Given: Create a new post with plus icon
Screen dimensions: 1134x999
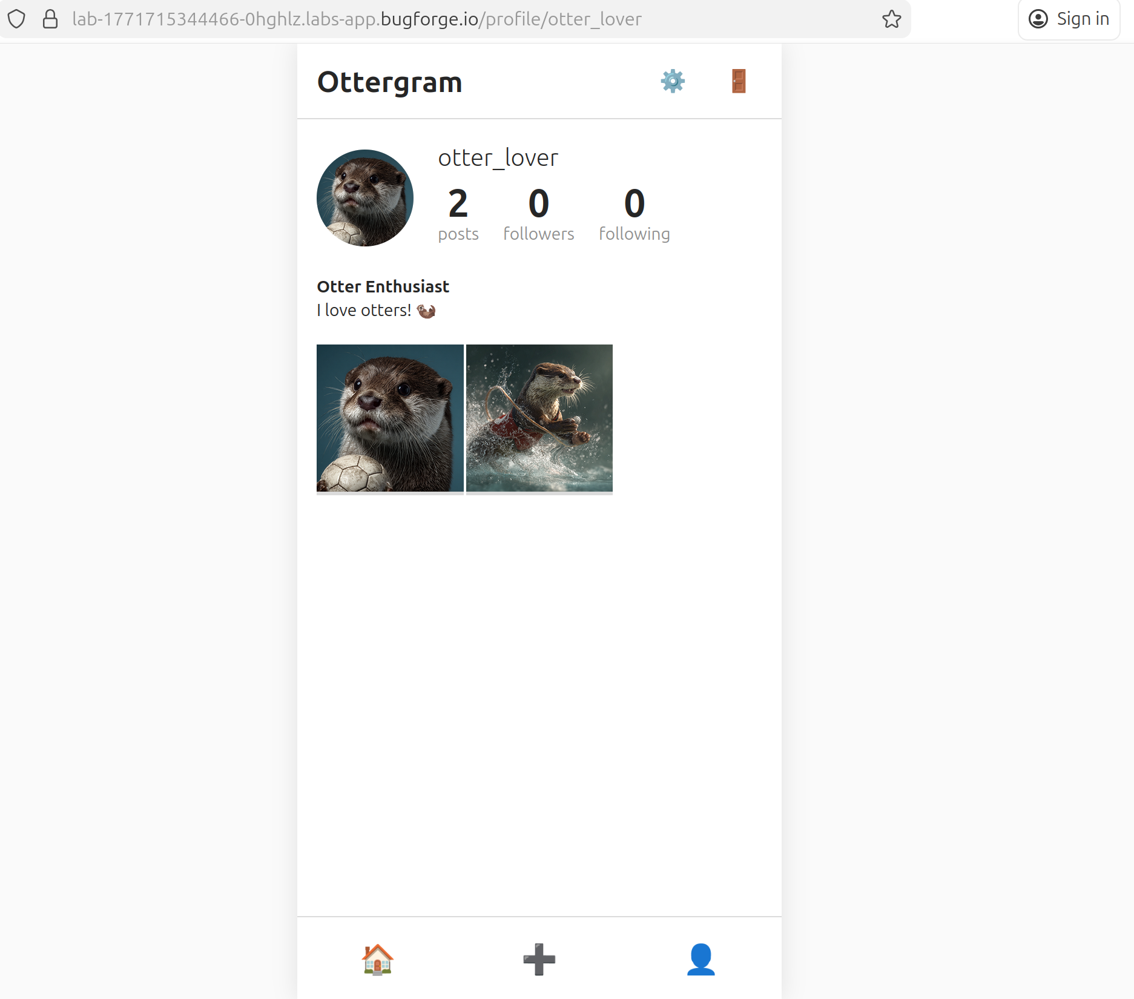Looking at the screenshot, I should pyautogui.click(x=539, y=959).
